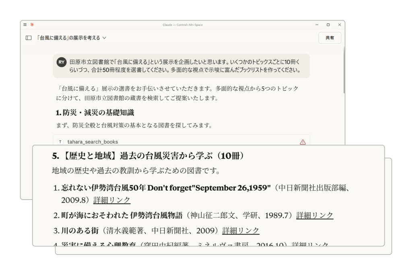Click the heading 1. 防災・減災の基礎知識
Image resolution: width=412 pixels, height=275 pixels.
[95, 113]
